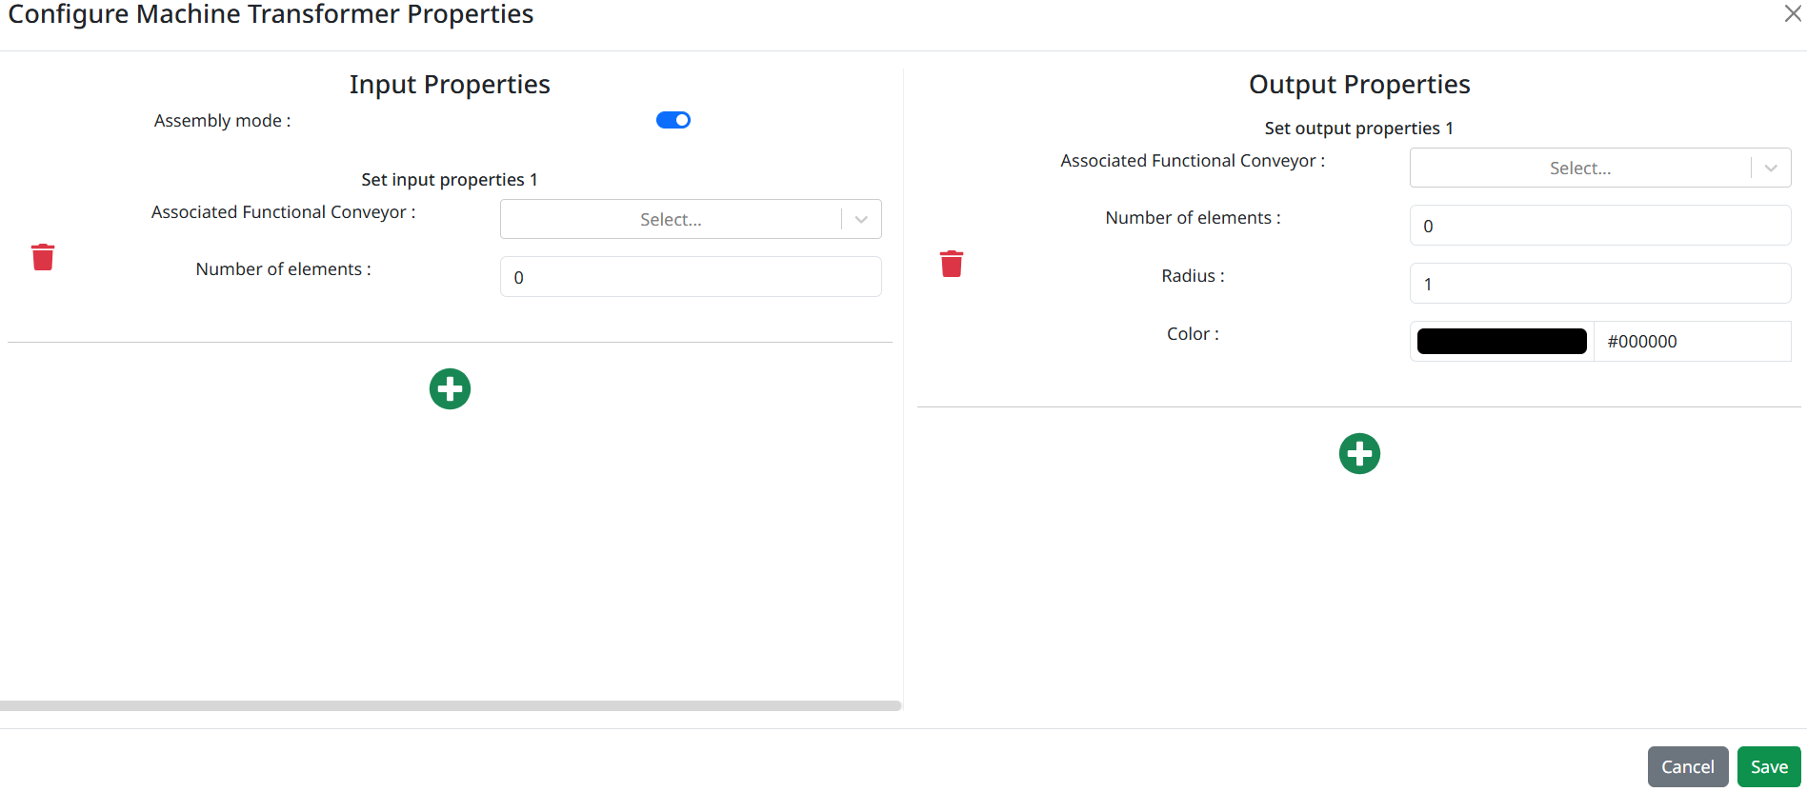This screenshot has height=792, width=1807.
Task: Save the transformer properties
Action: point(1768,767)
